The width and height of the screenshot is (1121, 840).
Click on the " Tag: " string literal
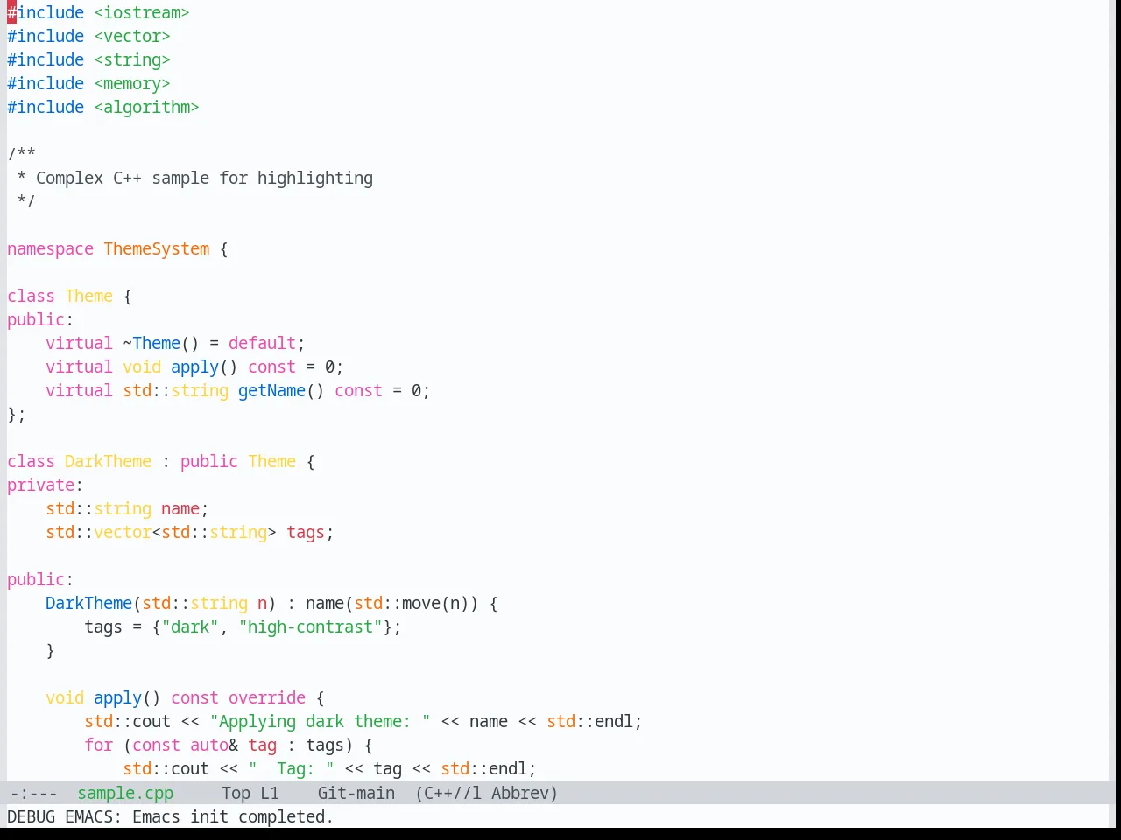tap(291, 768)
